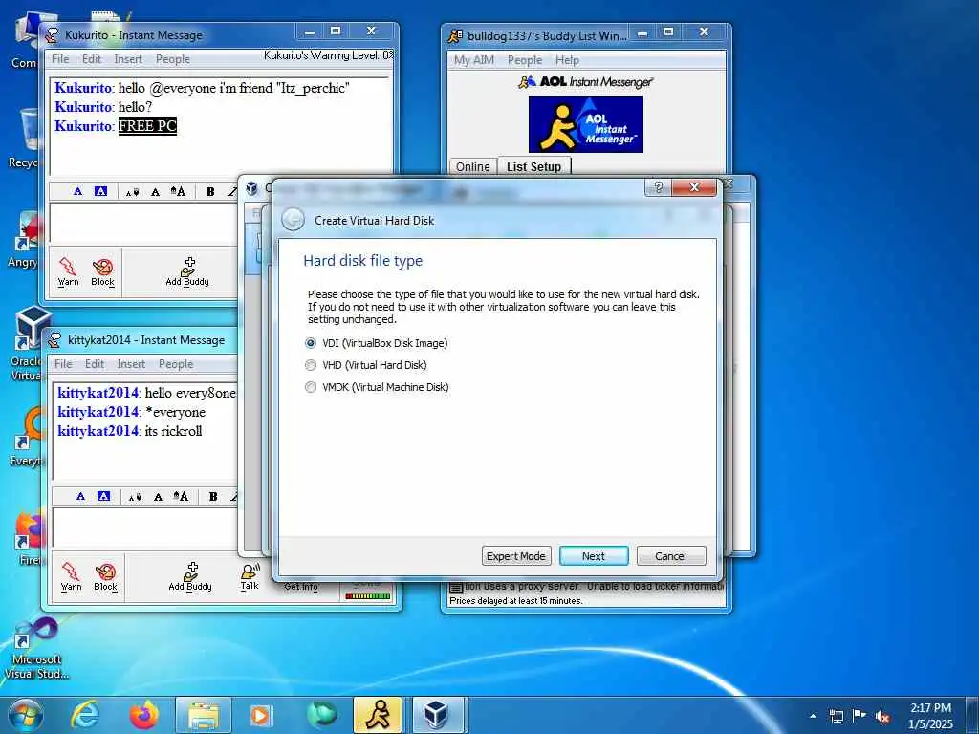This screenshot has height=734, width=979.
Task: Click network tray icon
Action: (x=836, y=716)
